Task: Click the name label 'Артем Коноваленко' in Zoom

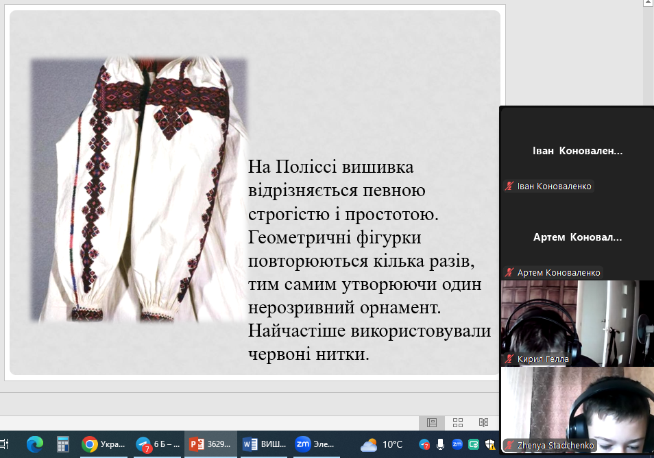Action: [x=559, y=273]
